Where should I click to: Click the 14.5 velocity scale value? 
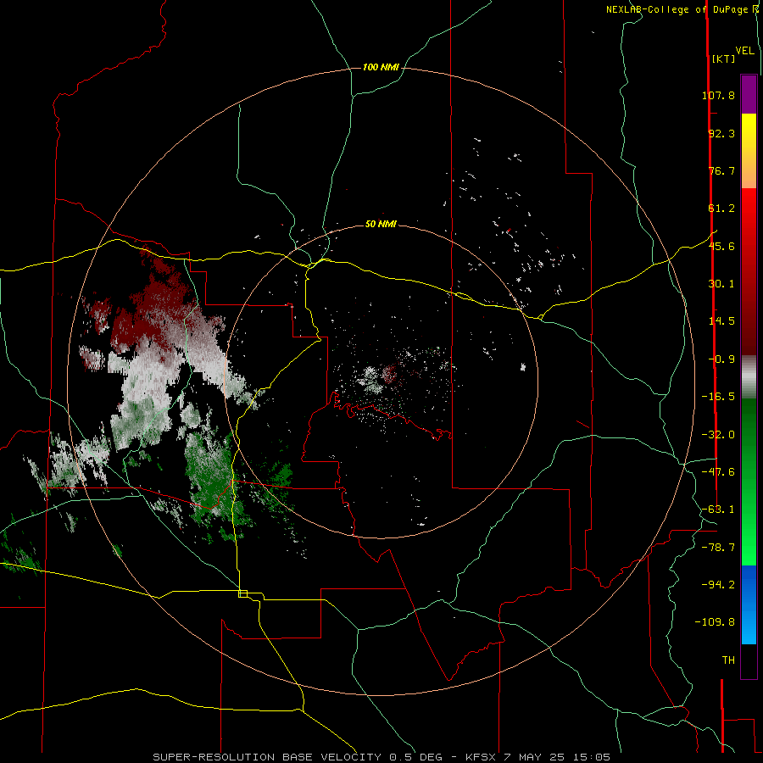(721, 321)
